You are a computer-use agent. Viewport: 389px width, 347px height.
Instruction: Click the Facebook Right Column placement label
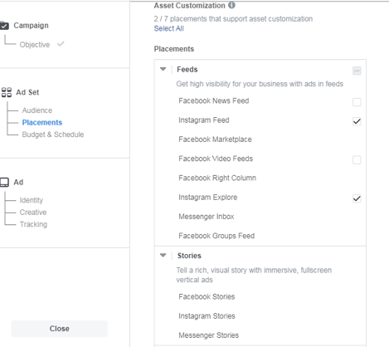click(217, 178)
